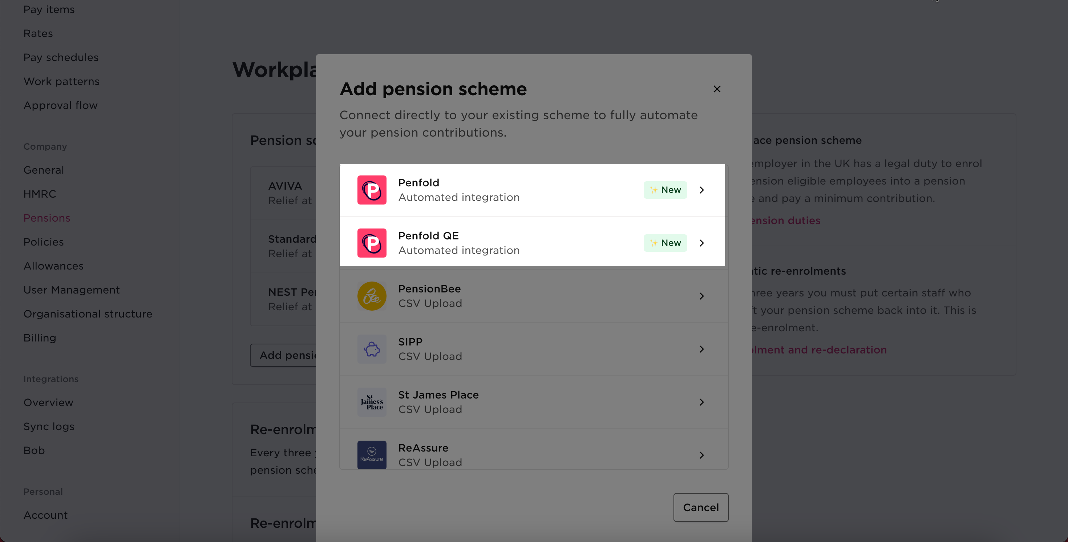Select the PensionBee coin icon

pyautogui.click(x=372, y=296)
